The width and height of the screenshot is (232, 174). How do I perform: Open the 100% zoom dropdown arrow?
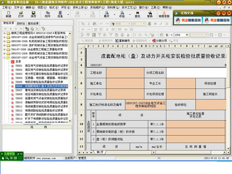(x=187, y=35)
